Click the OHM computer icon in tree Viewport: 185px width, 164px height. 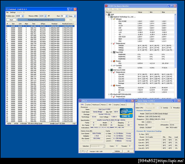tap(109, 14)
